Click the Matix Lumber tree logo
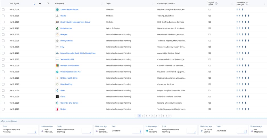Image resolution: width=267 pixels, height=138 pixels. (57, 28)
